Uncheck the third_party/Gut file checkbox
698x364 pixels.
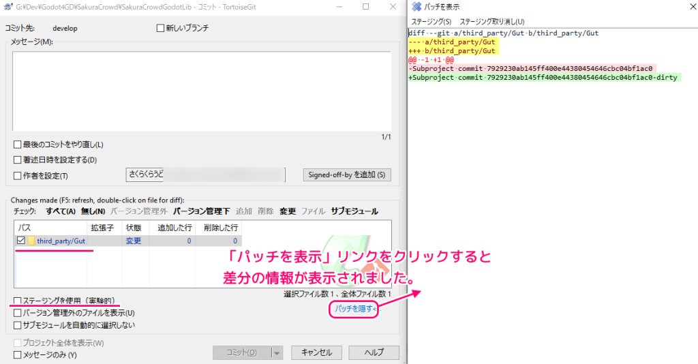(21, 241)
